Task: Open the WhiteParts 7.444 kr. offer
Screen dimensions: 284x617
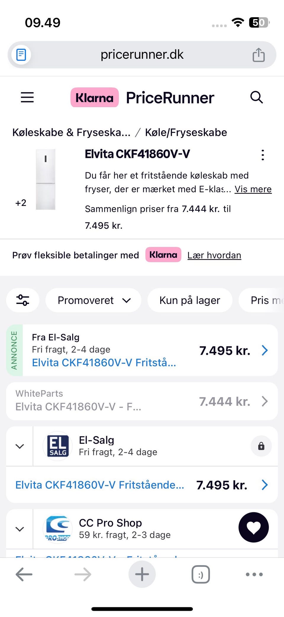Action: [x=142, y=401]
